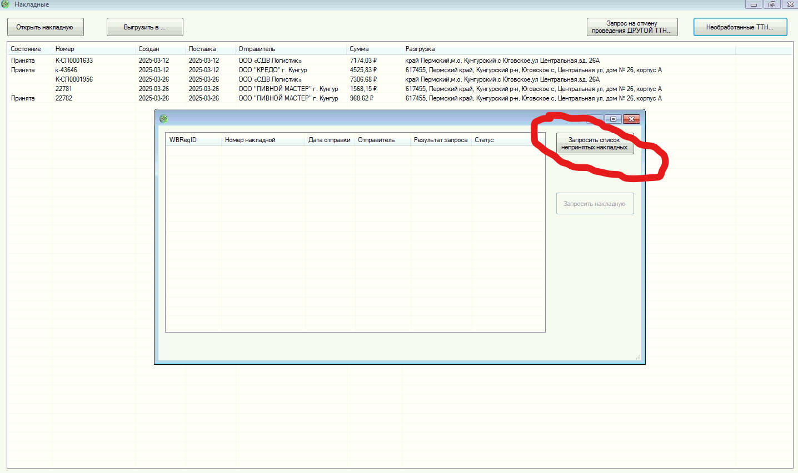798x473 pixels.
Task: Click unloading address cell in row 22782
Action: (x=533, y=98)
